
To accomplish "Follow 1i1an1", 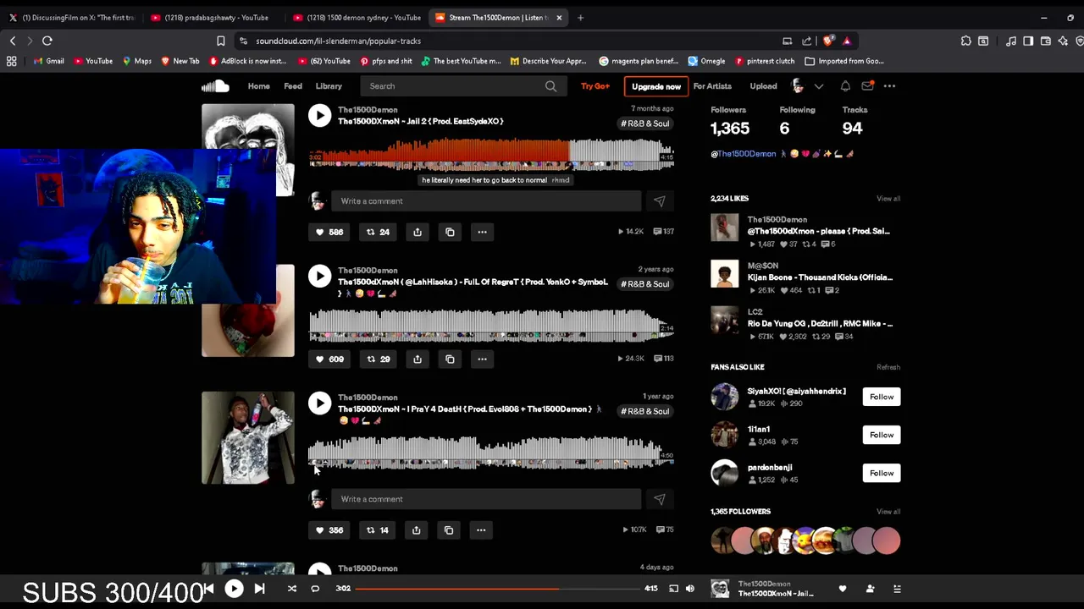I will pyautogui.click(x=882, y=435).
